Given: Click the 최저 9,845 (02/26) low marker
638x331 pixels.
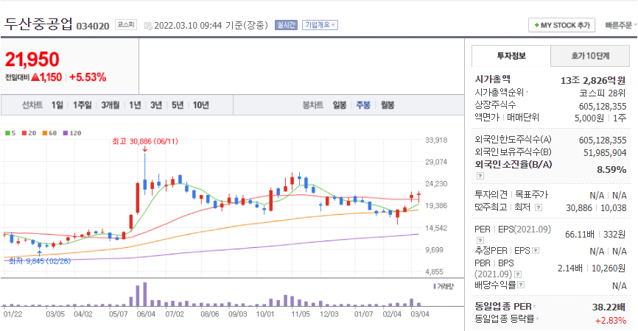Looking at the screenshot, I should point(40,260).
